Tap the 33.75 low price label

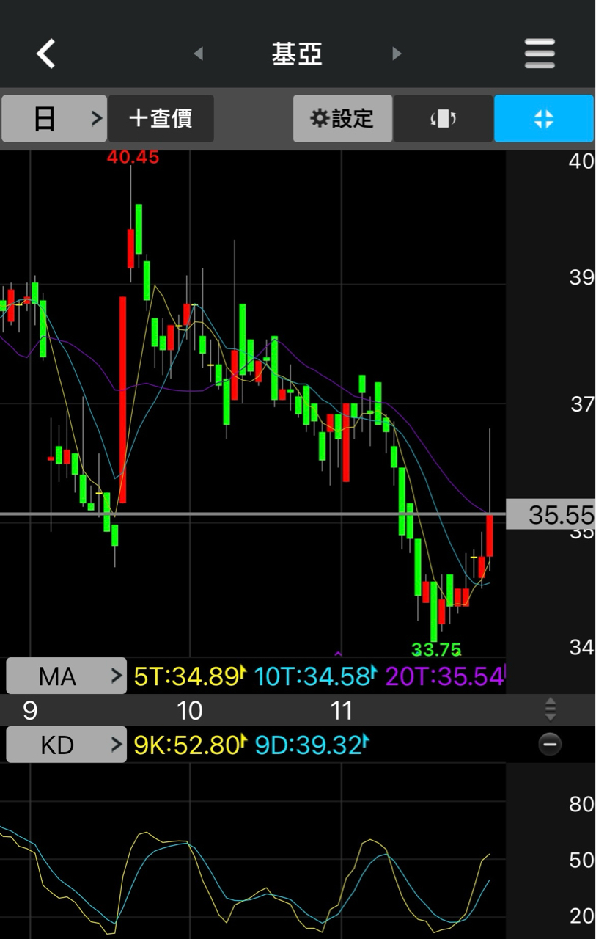coord(436,649)
